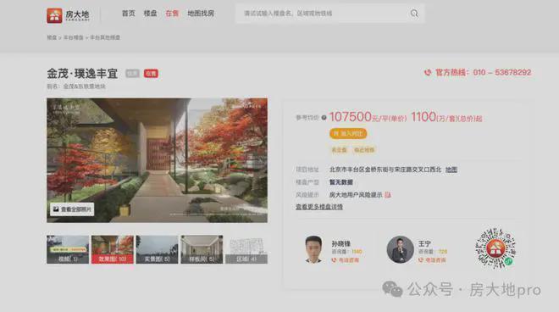Click the 查看全部照片 button on the photo
This screenshot has width=559, height=312.
(72, 209)
